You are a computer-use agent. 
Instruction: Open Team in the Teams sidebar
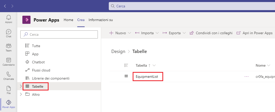coord(9,48)
